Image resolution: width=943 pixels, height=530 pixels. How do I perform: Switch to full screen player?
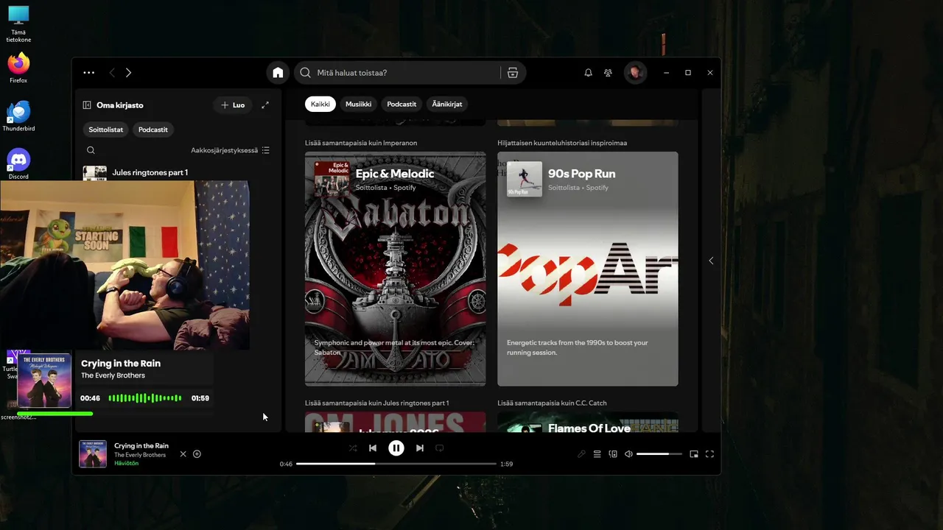(x=710, y=454)
